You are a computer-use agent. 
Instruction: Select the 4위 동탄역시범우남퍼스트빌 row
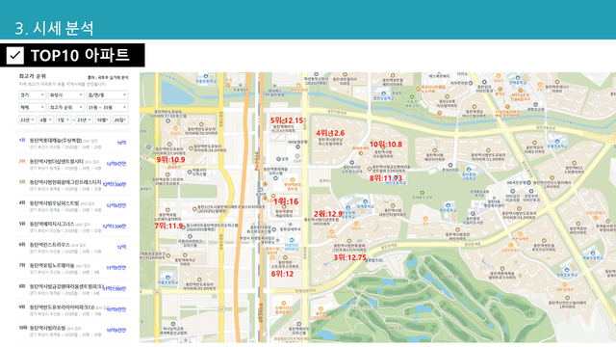73,205
